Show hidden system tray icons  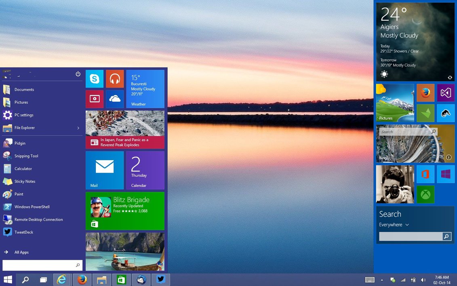pyautogui.click(x=382, y=280)
